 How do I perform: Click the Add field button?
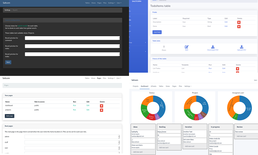157,32
